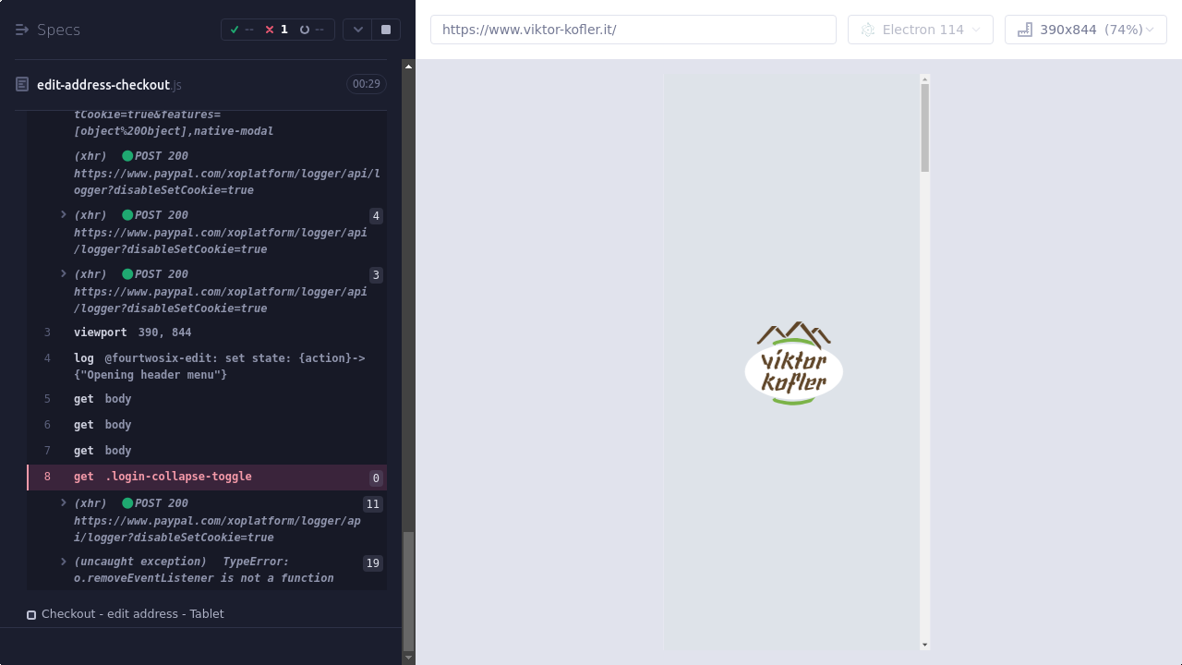The image size is (1182, 665).
Task: Click the Specs list expand icon
Action: click(x=22, y=30)
